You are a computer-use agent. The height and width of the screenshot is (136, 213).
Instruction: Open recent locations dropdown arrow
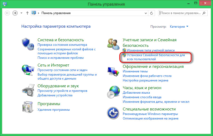[x=21, y=13]
